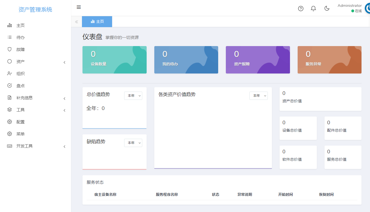
Task: Expand the 开发工具 menu chevron
Action: click(x=64, y=147)
